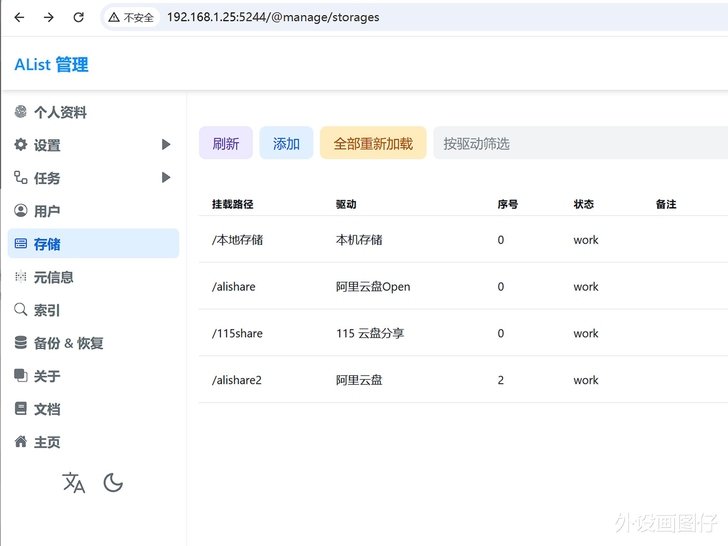
Task: Click the book icon beside 文档
Action: 21,409
